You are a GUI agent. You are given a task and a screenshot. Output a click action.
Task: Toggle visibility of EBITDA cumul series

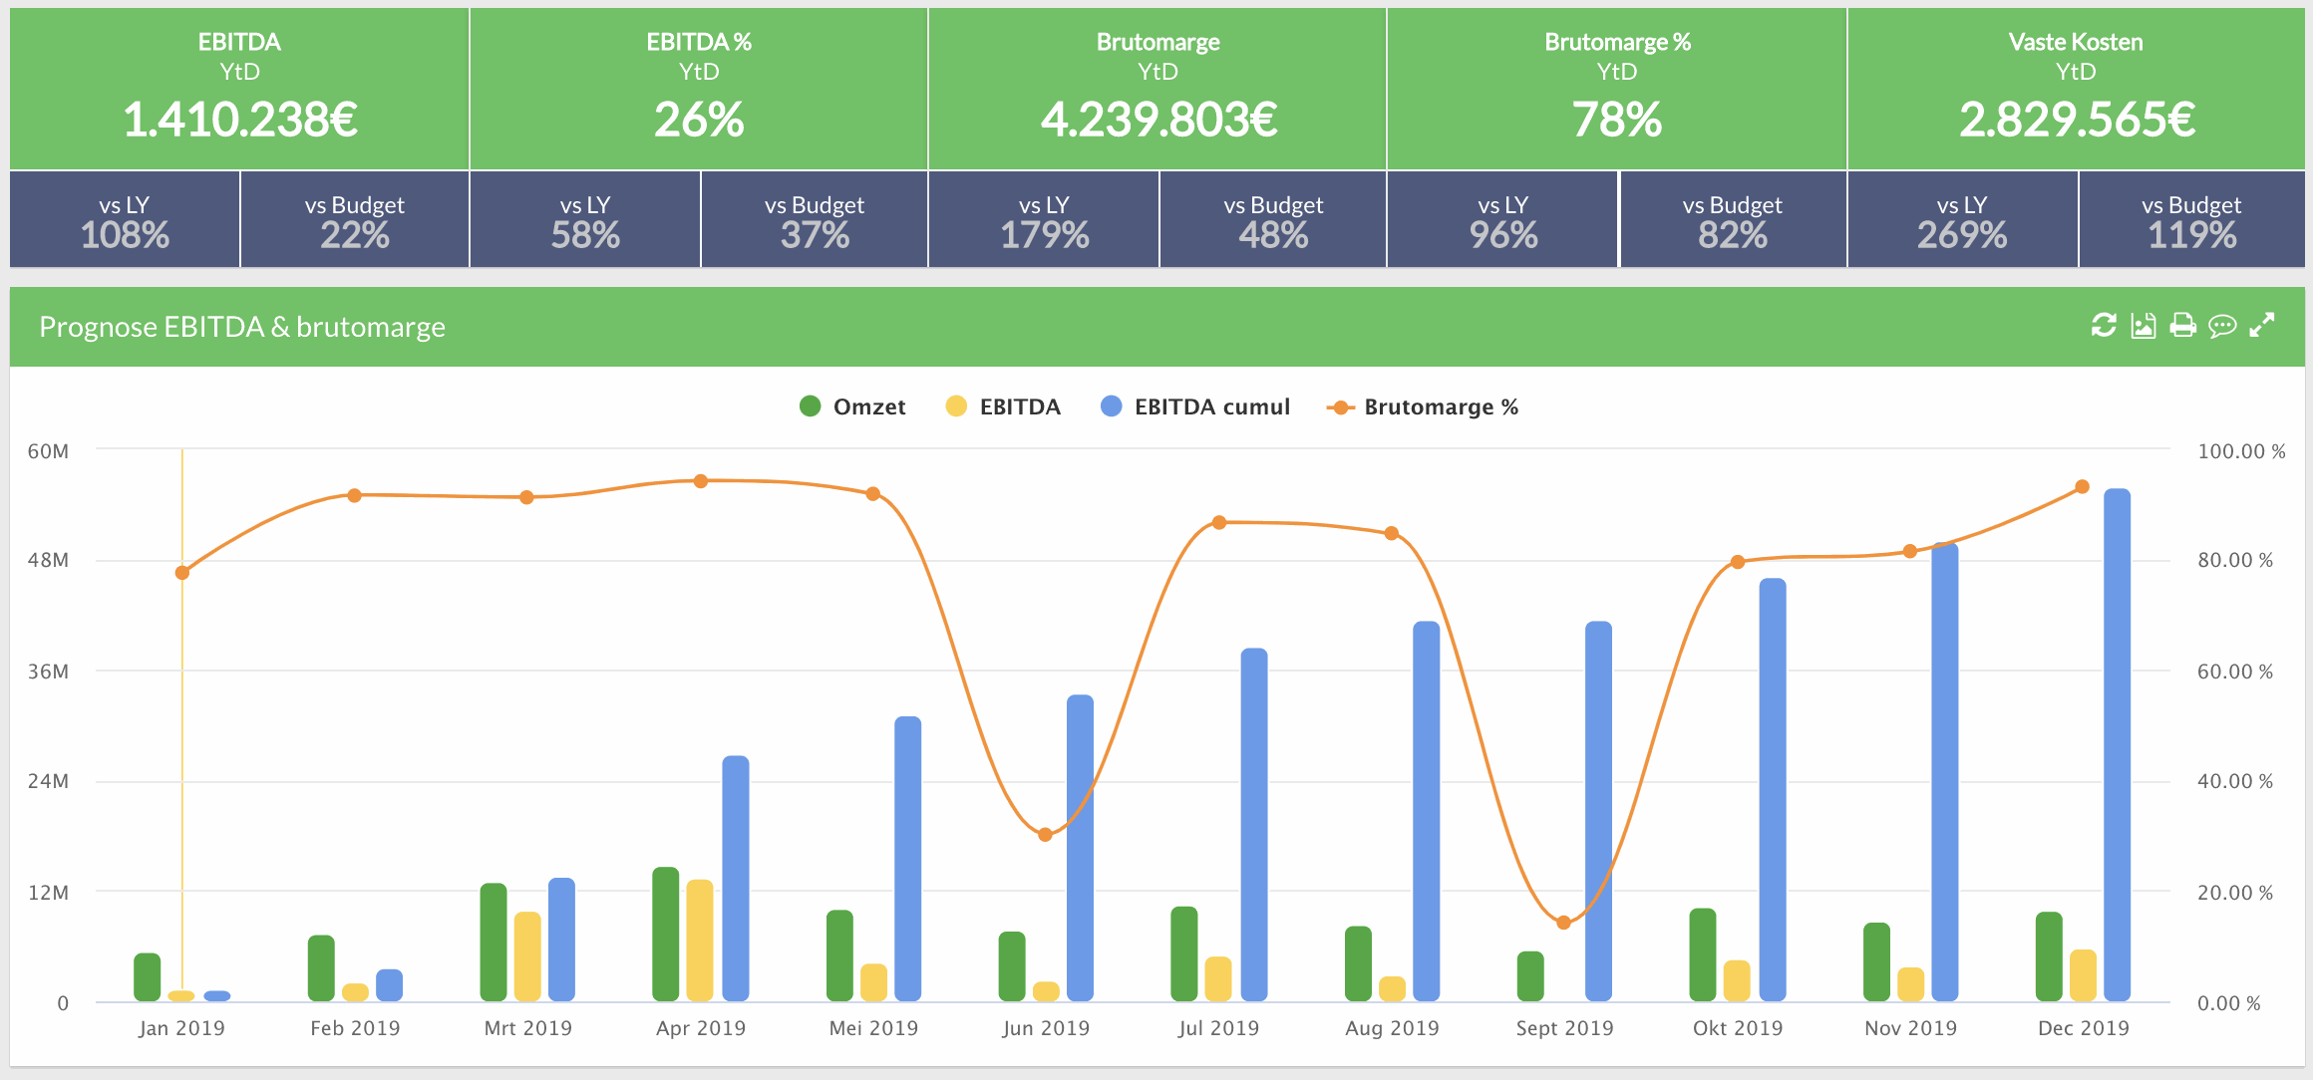(x=1212, y=406)
